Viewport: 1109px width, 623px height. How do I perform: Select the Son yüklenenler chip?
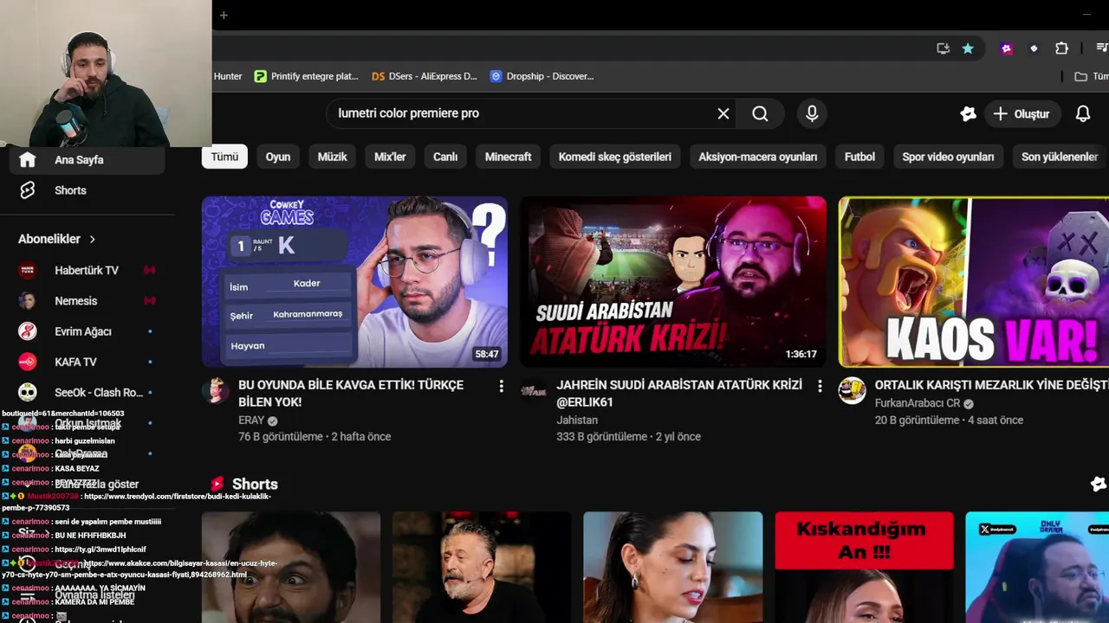click(1060, 157)
